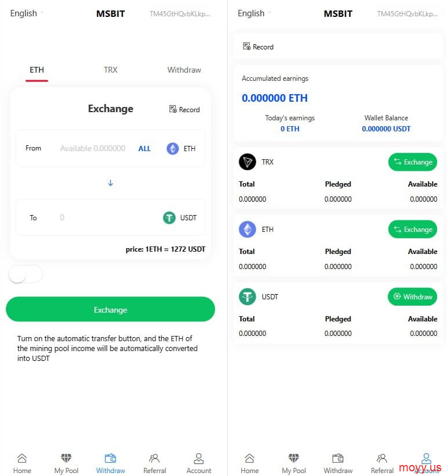Open Referral icon in left bottom navigation
This screenshot has width=447, height=476.
click(x=154, y=458)
